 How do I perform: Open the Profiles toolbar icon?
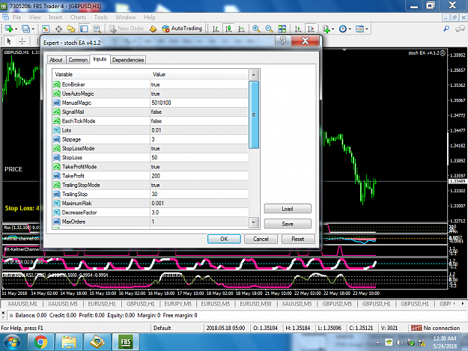tap(25, 29)
